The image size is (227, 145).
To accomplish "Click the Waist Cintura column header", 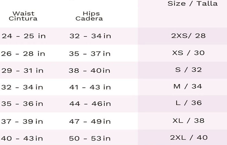I will [x=23, y=16].
